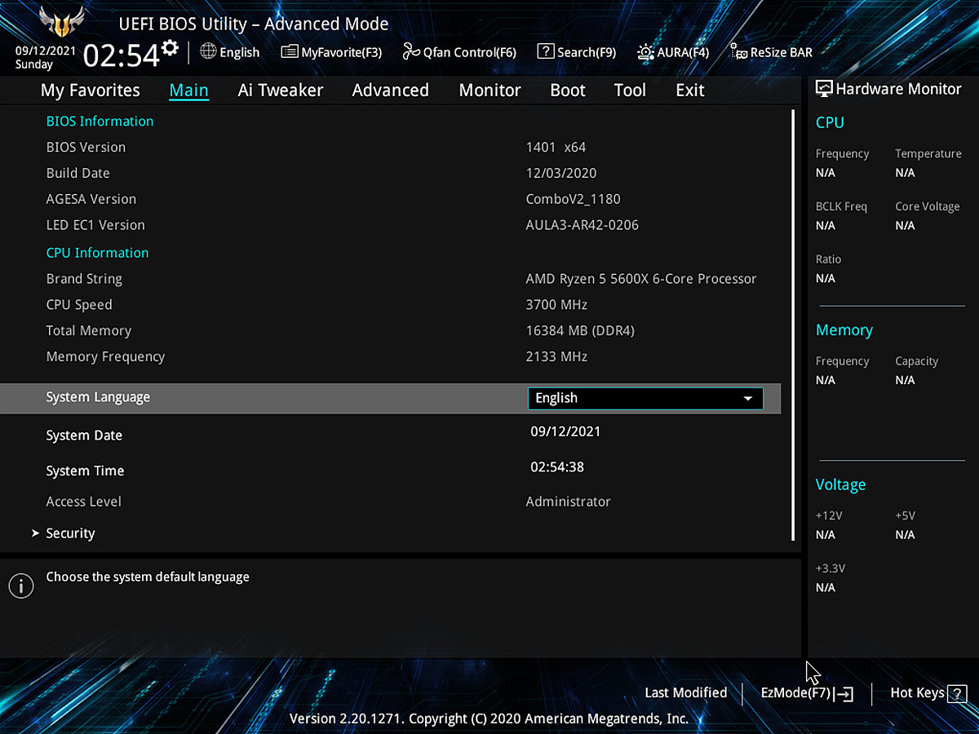Click the Core Voltage label

(928, 206)
